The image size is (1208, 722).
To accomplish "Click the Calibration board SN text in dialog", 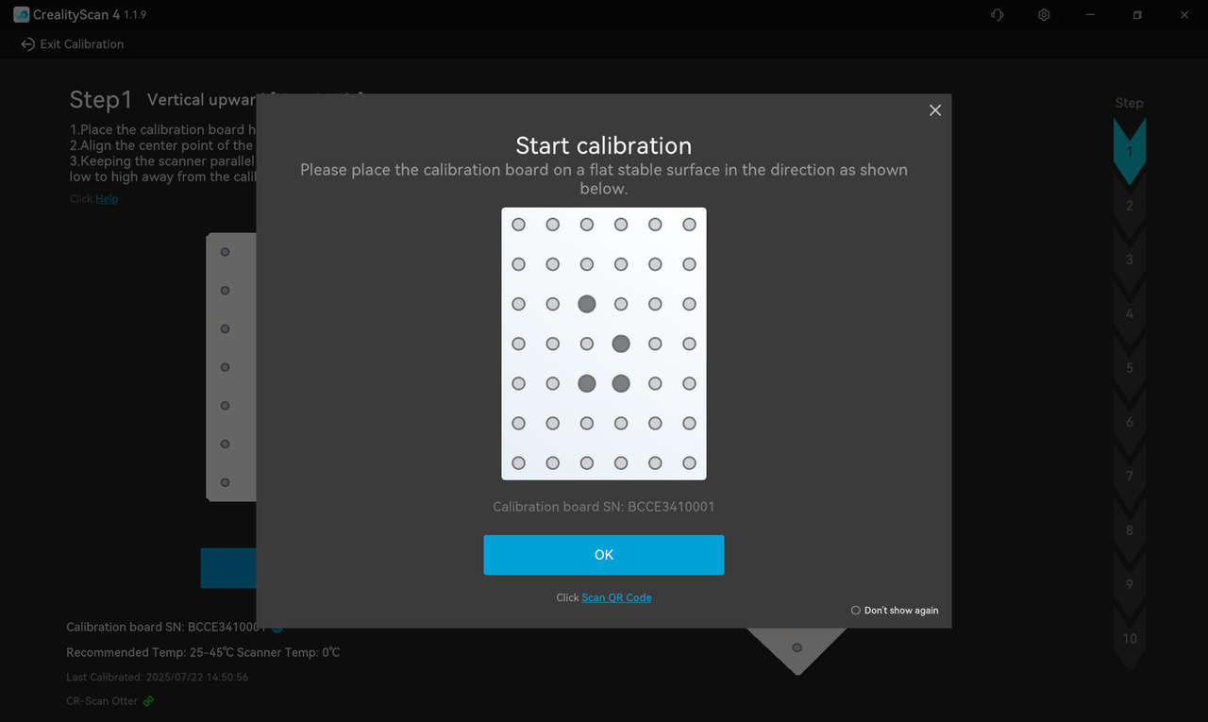I will pyautogui.click(x=604, y=507).
